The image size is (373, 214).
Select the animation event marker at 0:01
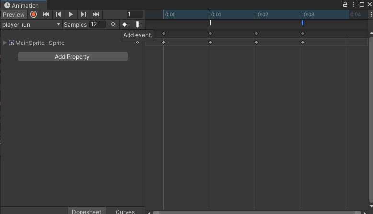[x=210, y=23]
